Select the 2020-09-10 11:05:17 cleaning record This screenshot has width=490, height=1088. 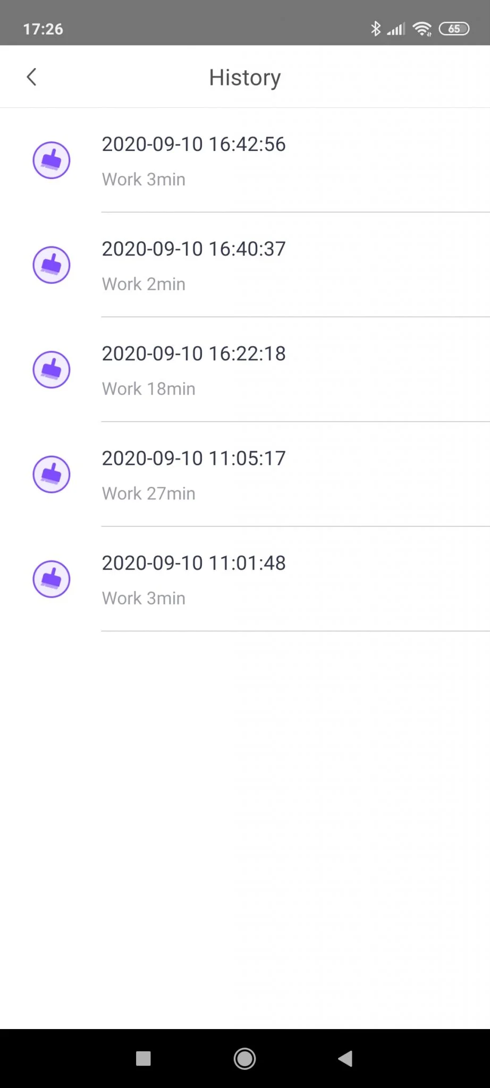(194, 458)
